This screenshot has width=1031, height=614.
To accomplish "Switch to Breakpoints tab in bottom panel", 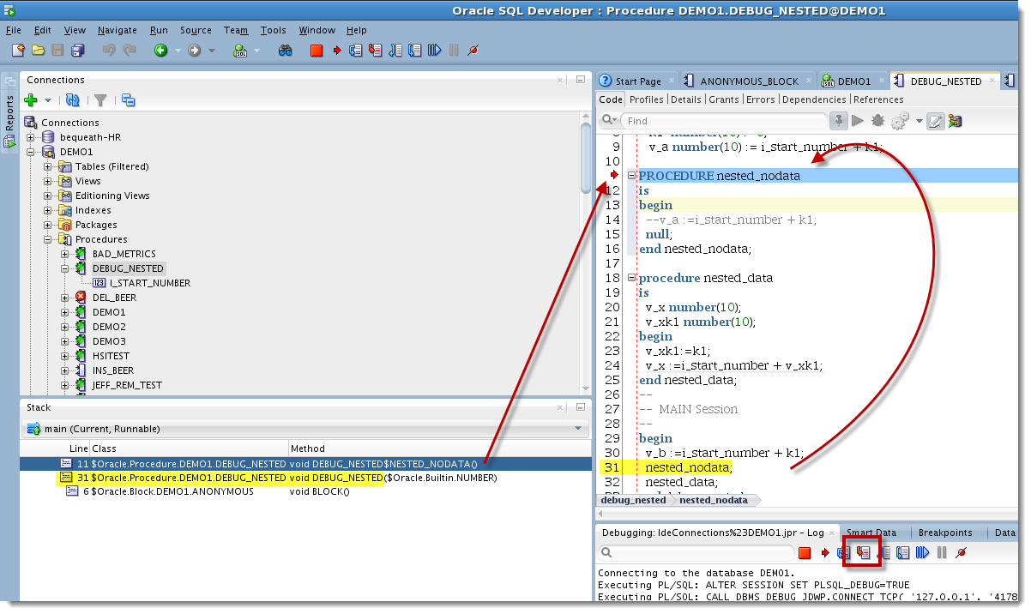I will pos(945,533).
